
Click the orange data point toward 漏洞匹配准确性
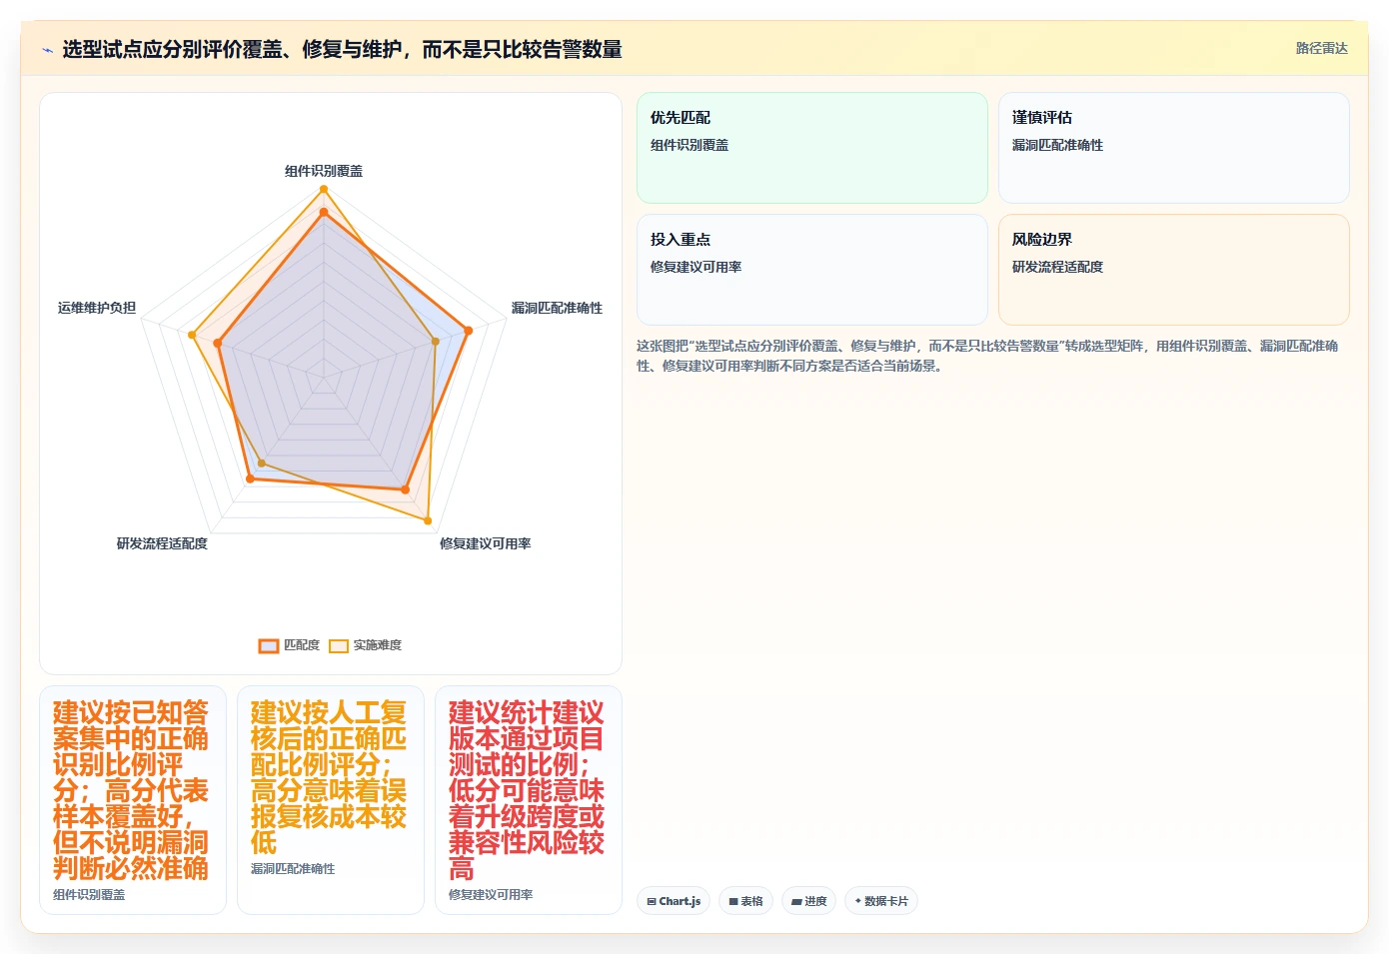pos(467,331)
